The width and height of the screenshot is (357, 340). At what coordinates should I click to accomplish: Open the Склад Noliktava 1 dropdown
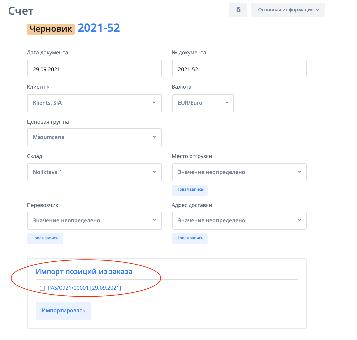(94, 172)
